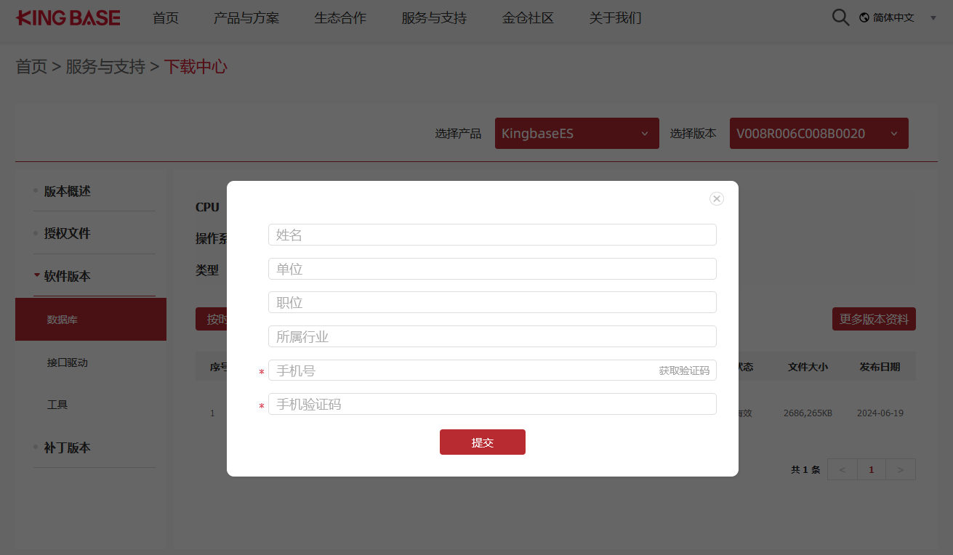Click the 共 1 条 total count text
The width and height of the screenshot is (953, 555).
[805, 470]
